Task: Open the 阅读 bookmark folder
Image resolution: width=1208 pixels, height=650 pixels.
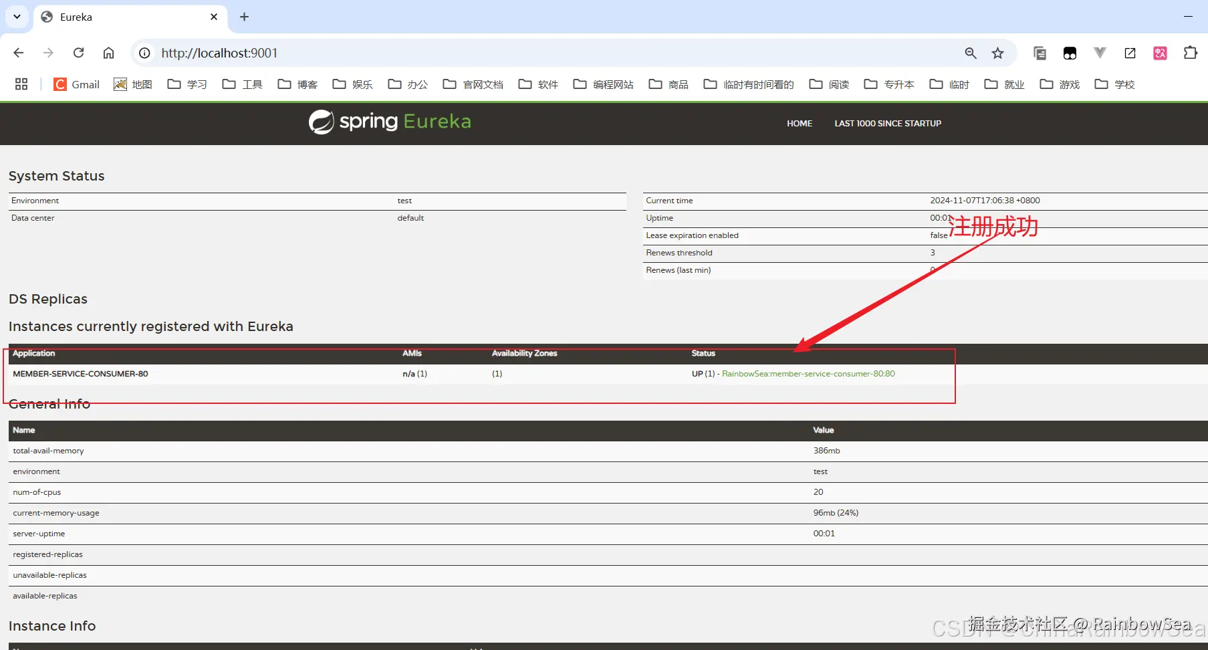Action: click(x=829, y=84)
